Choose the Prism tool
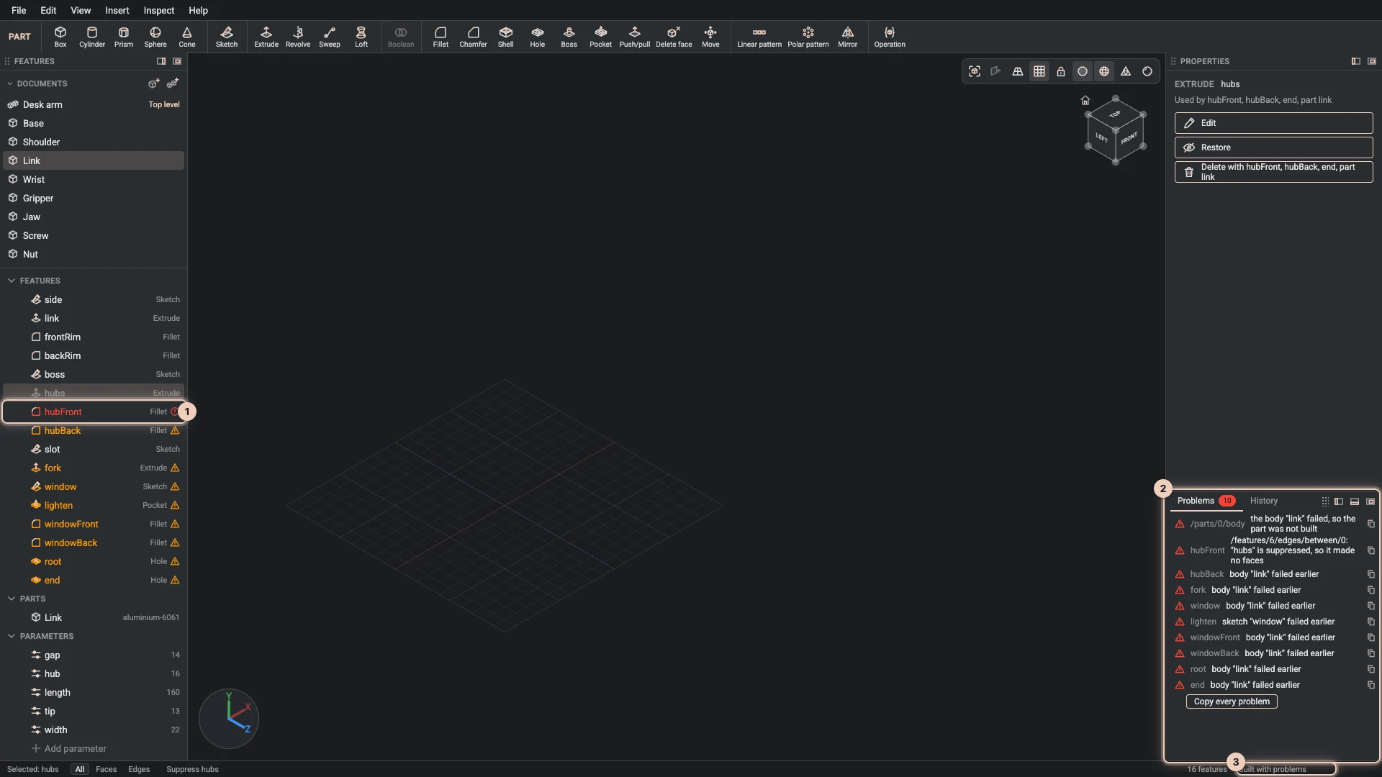Image resolution: width=1382 pixels, height=777 pixels. pyautogui.click(x=124, y=37)
